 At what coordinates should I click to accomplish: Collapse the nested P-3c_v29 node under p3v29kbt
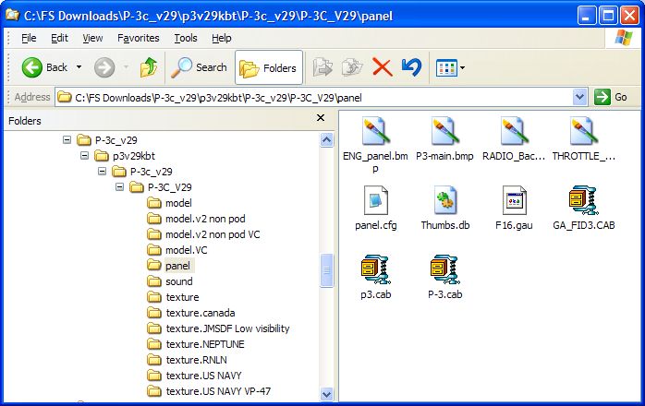tap(102, 171)
